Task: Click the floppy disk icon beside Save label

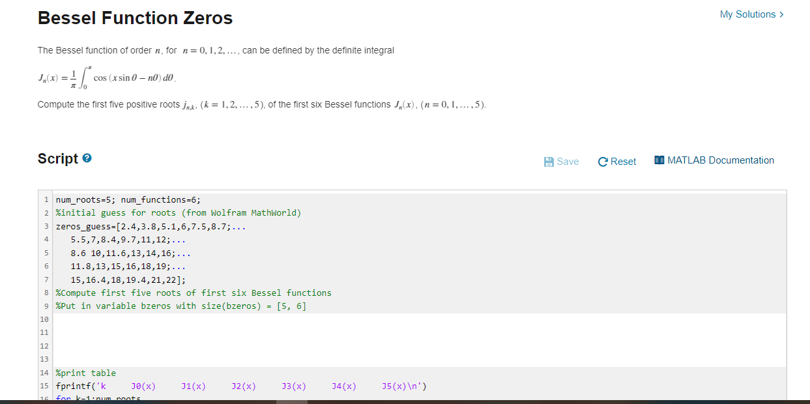Action: point(548,161)
